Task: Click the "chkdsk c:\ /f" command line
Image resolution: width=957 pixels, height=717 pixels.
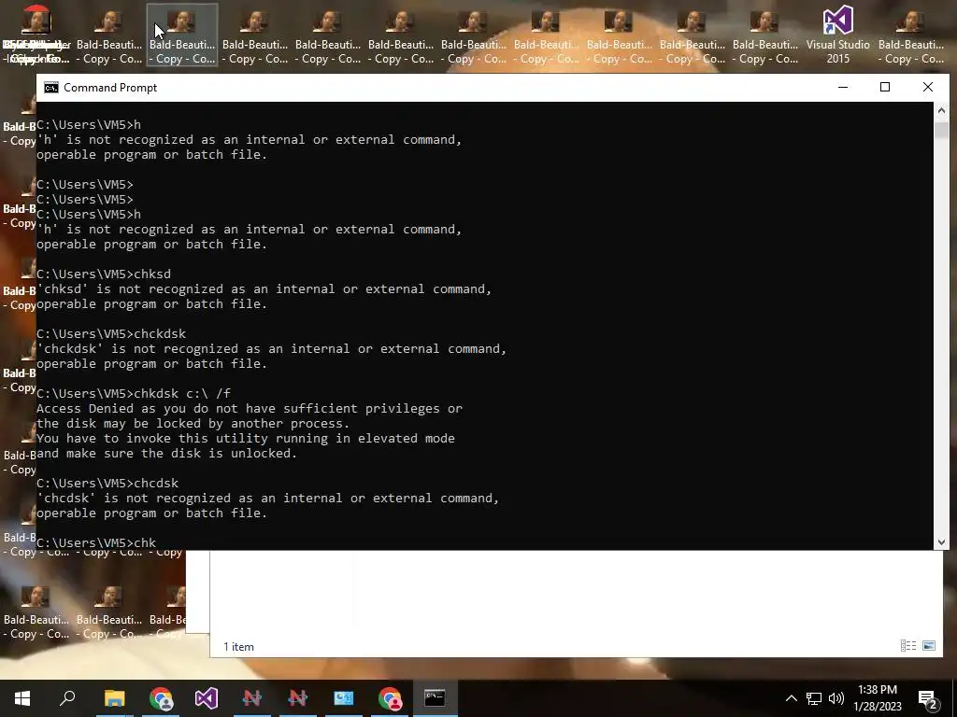Action: pyautogui.click(x=134, y=393)
